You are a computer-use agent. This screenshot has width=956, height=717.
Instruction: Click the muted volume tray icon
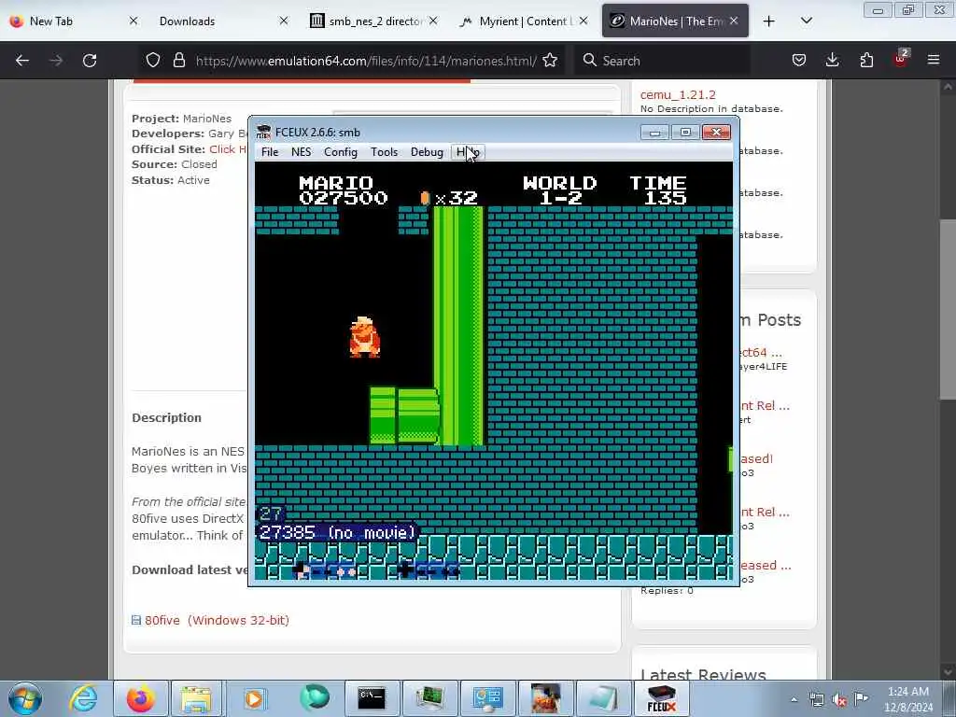point(839,699)
